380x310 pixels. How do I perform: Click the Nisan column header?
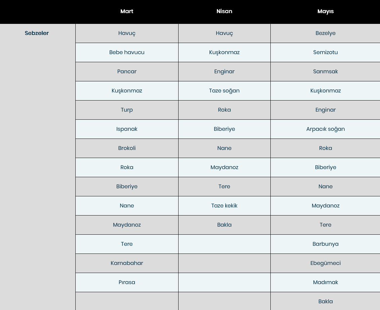tap(224, 11)
